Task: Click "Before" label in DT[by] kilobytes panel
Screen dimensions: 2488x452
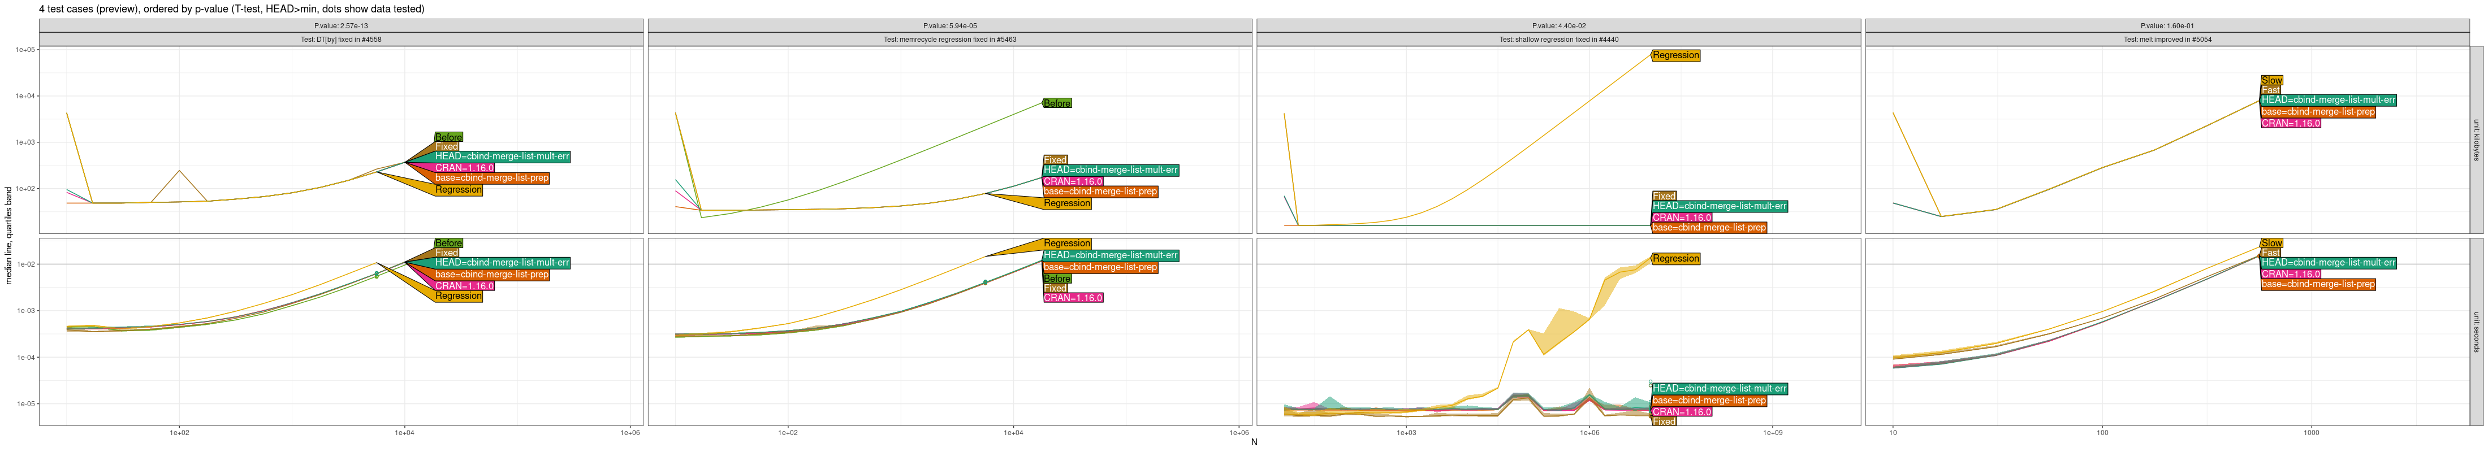Action: coord(448,137)
